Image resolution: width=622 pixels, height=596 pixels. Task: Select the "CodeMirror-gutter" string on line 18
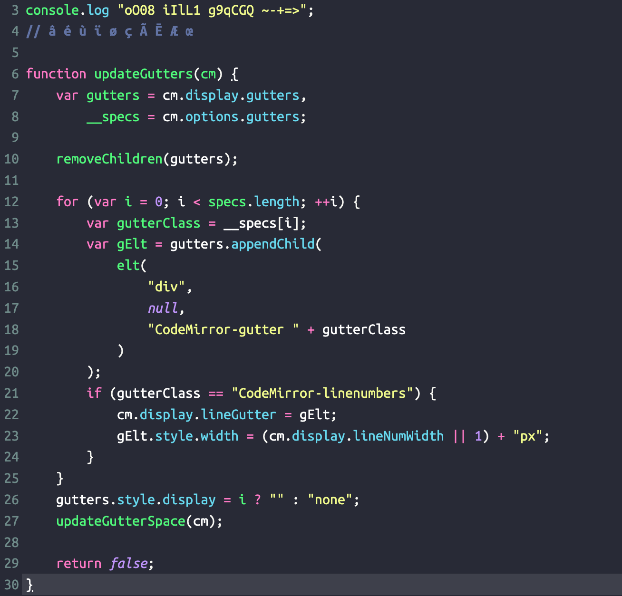(222, 329)
